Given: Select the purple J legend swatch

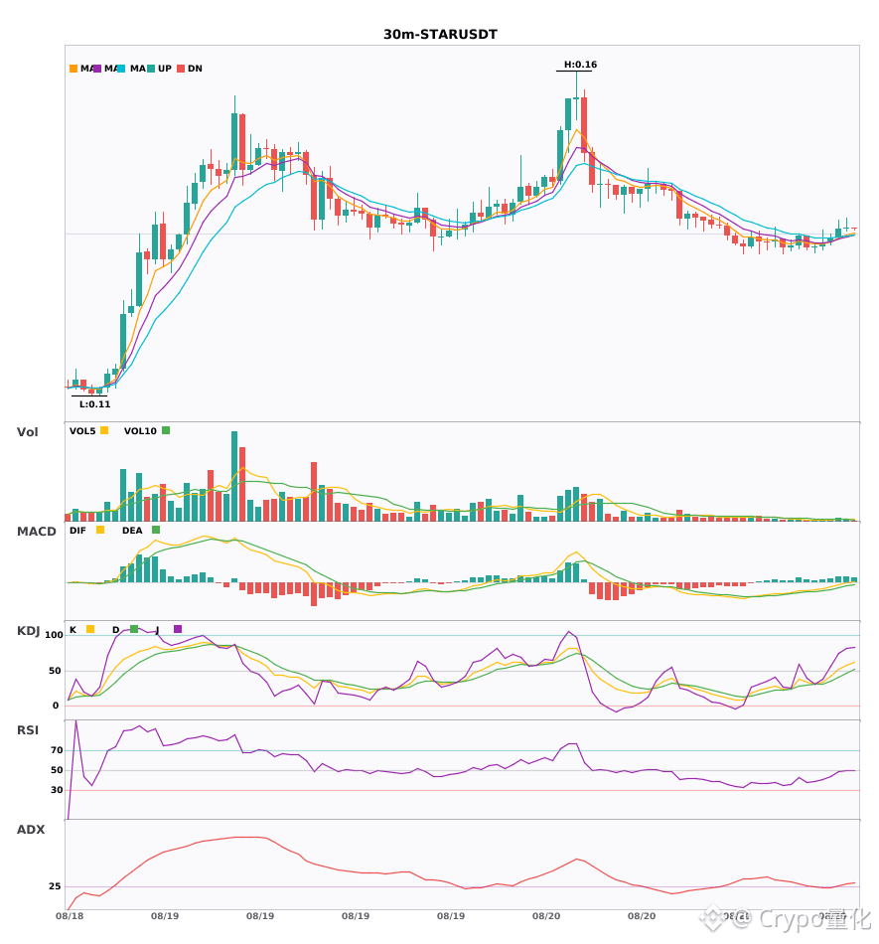Looking at the screenshot, I should point(178,629).
